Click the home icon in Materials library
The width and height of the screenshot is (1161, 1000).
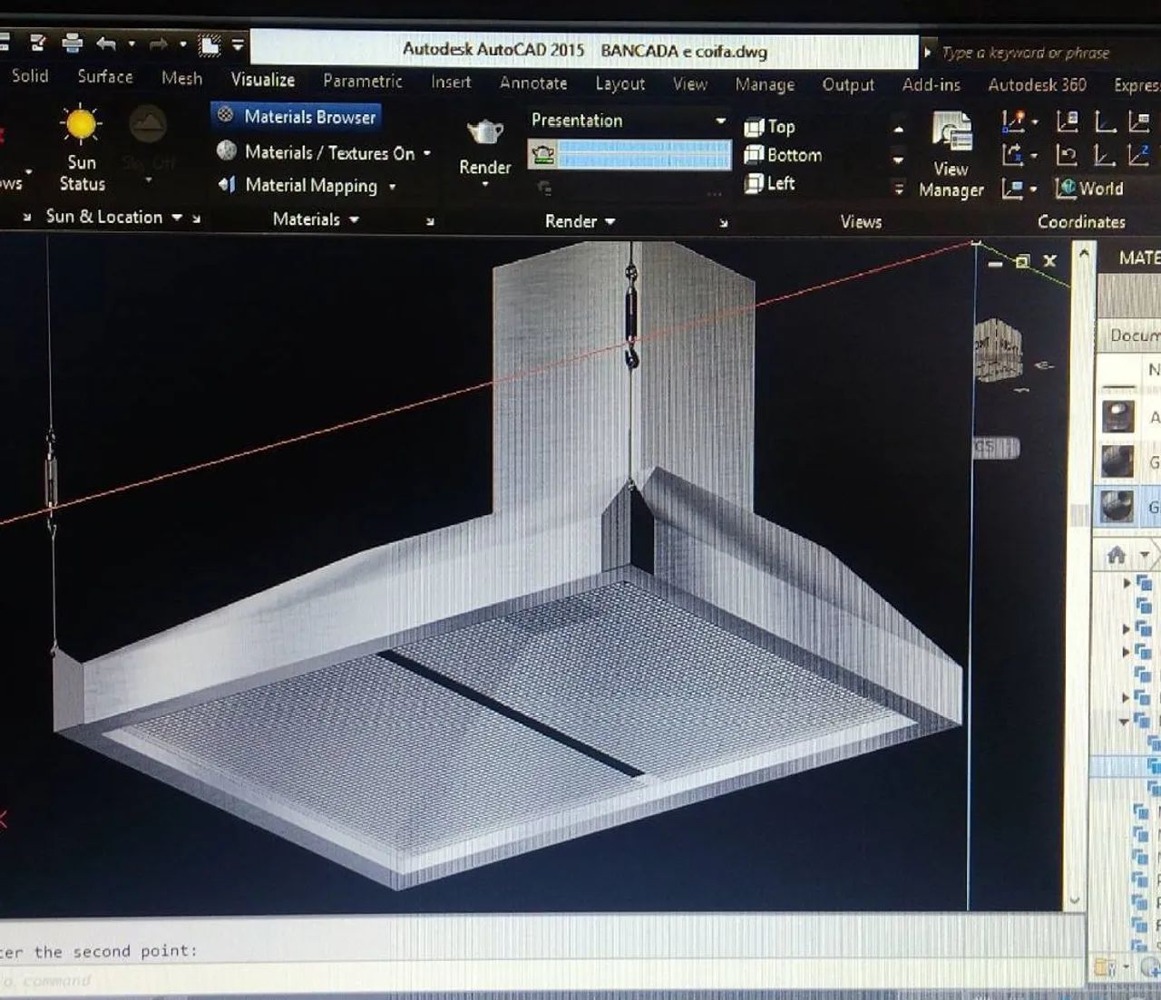point(1117,554)
